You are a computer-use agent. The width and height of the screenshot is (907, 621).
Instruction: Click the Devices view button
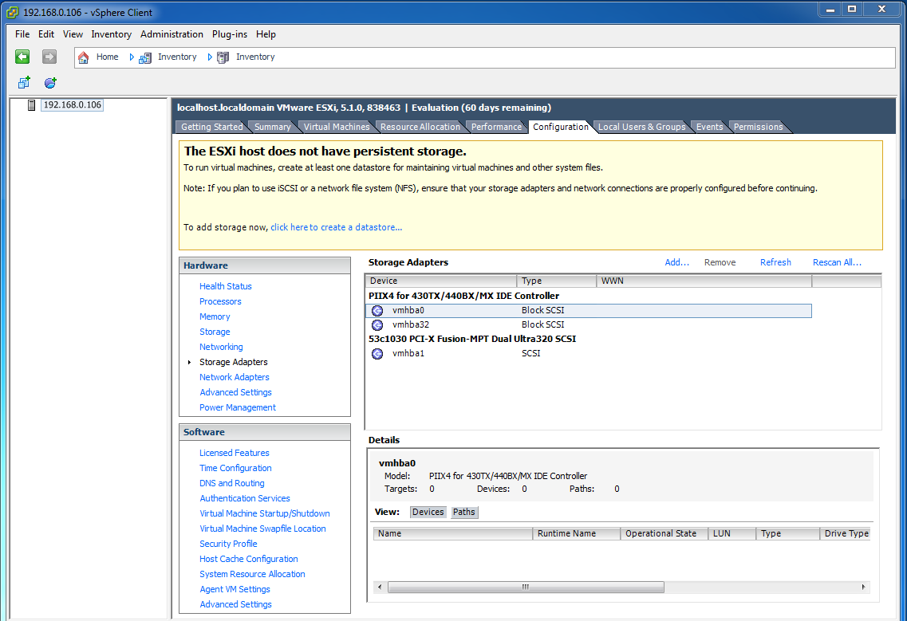428,513
